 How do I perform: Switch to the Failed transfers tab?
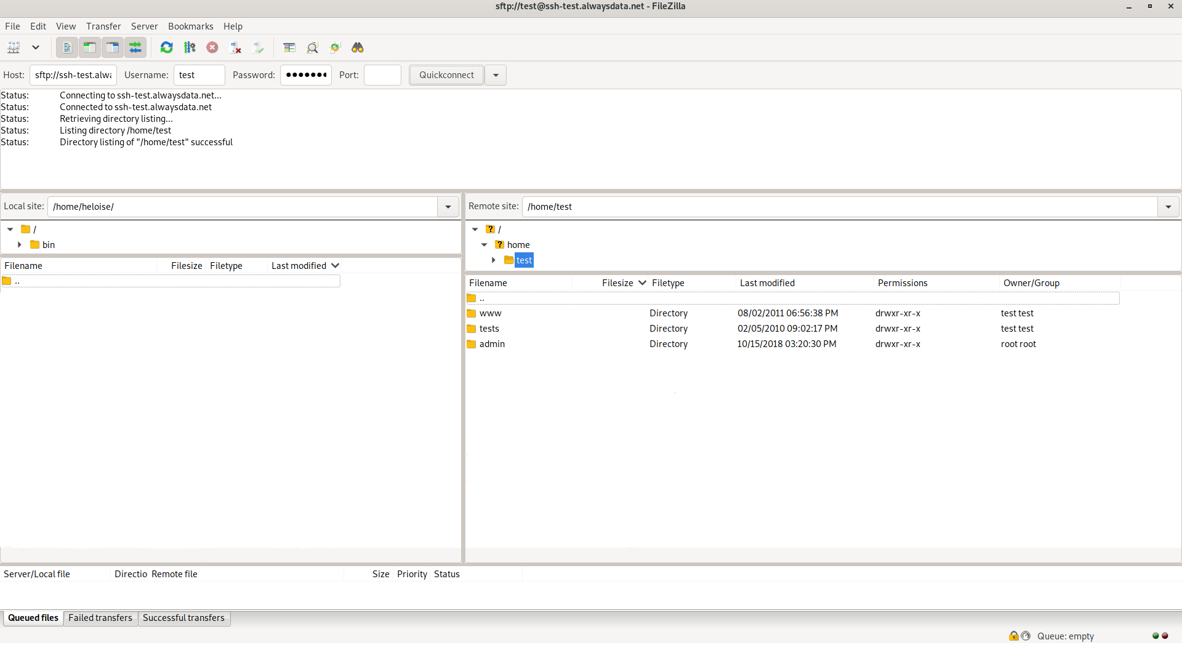pyautogui.click(x=100, y=618)
